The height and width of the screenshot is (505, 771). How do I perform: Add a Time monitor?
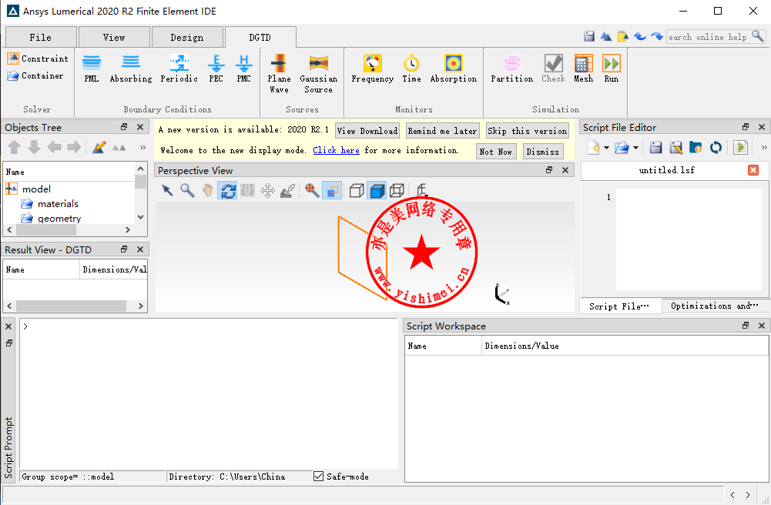tap(411, 69)
